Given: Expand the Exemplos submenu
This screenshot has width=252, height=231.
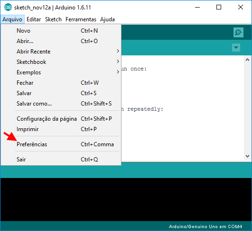Looking at the screenshot, I should coord(61,72).
